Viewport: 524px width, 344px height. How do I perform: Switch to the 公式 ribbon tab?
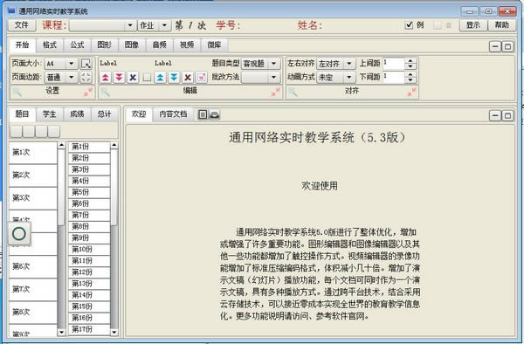coord(77,45)
